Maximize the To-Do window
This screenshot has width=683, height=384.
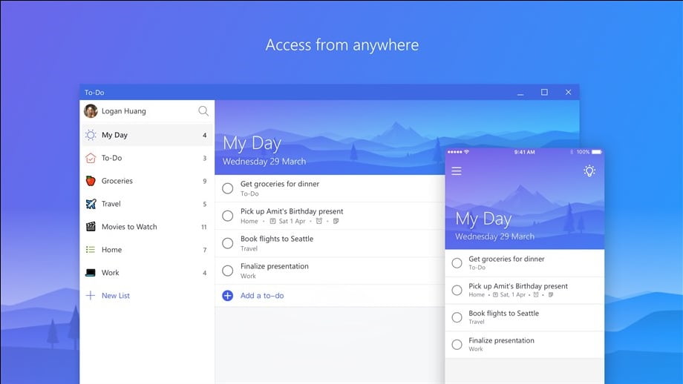point(544,93)
